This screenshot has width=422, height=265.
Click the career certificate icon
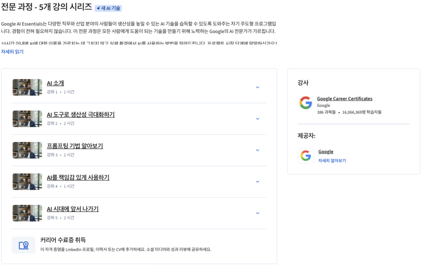click(x=23, y=245)
